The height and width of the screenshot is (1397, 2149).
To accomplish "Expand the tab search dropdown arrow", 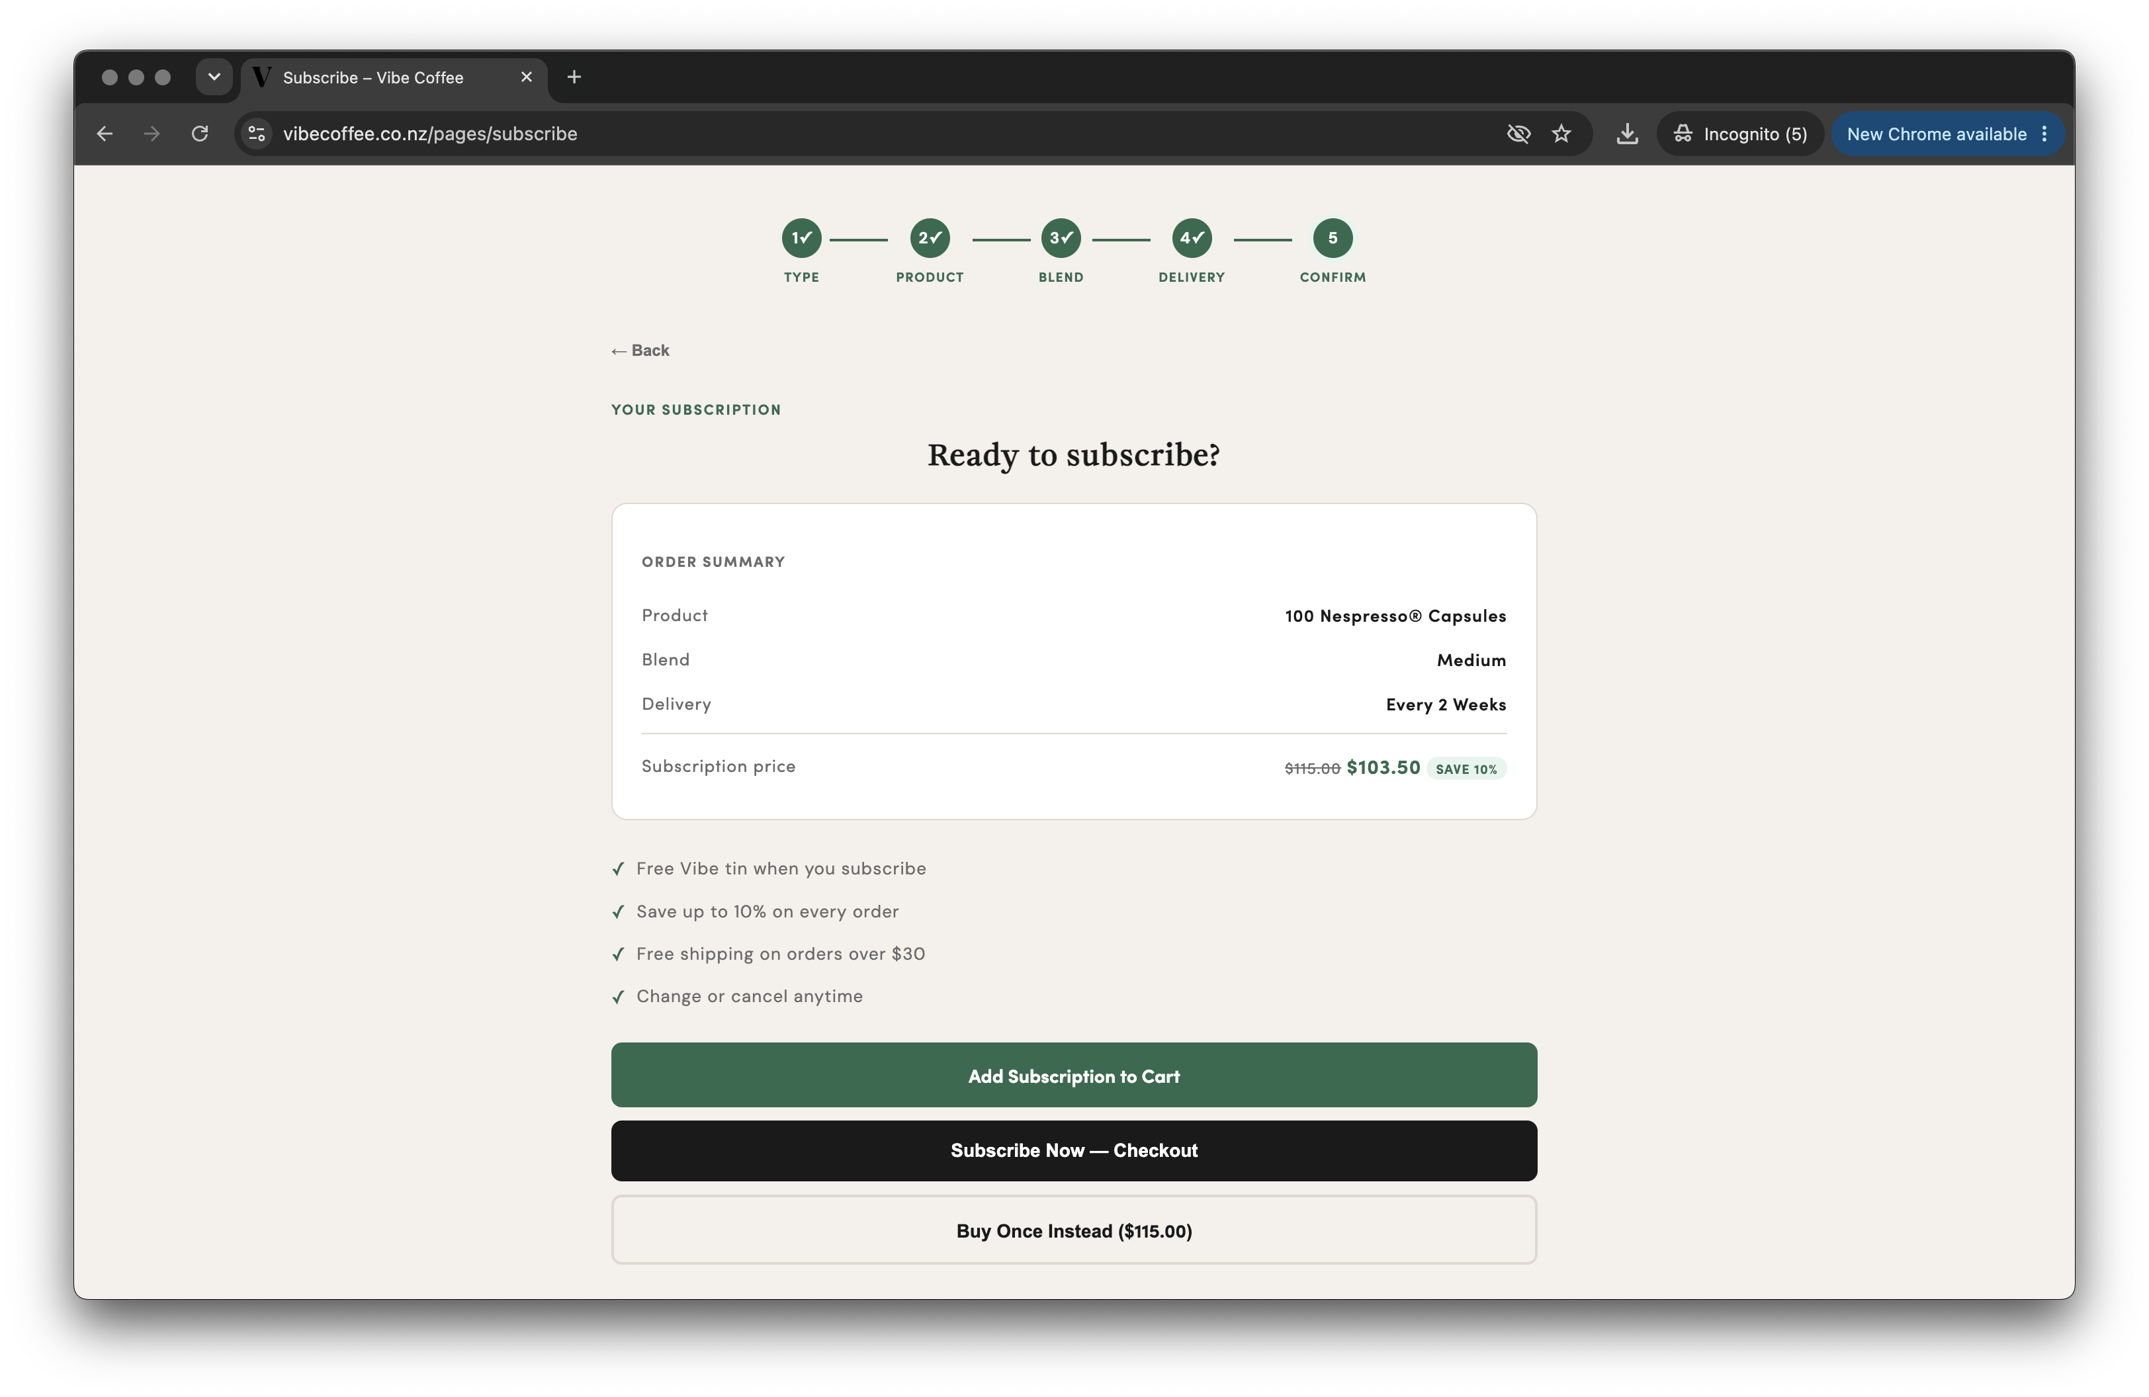I will (214, 77).
